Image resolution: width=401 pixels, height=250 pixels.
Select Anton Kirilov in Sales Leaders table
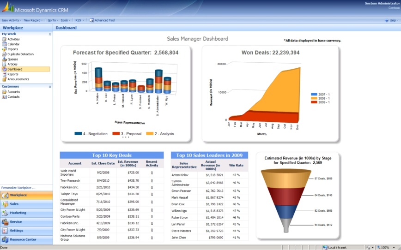point(180,175)
